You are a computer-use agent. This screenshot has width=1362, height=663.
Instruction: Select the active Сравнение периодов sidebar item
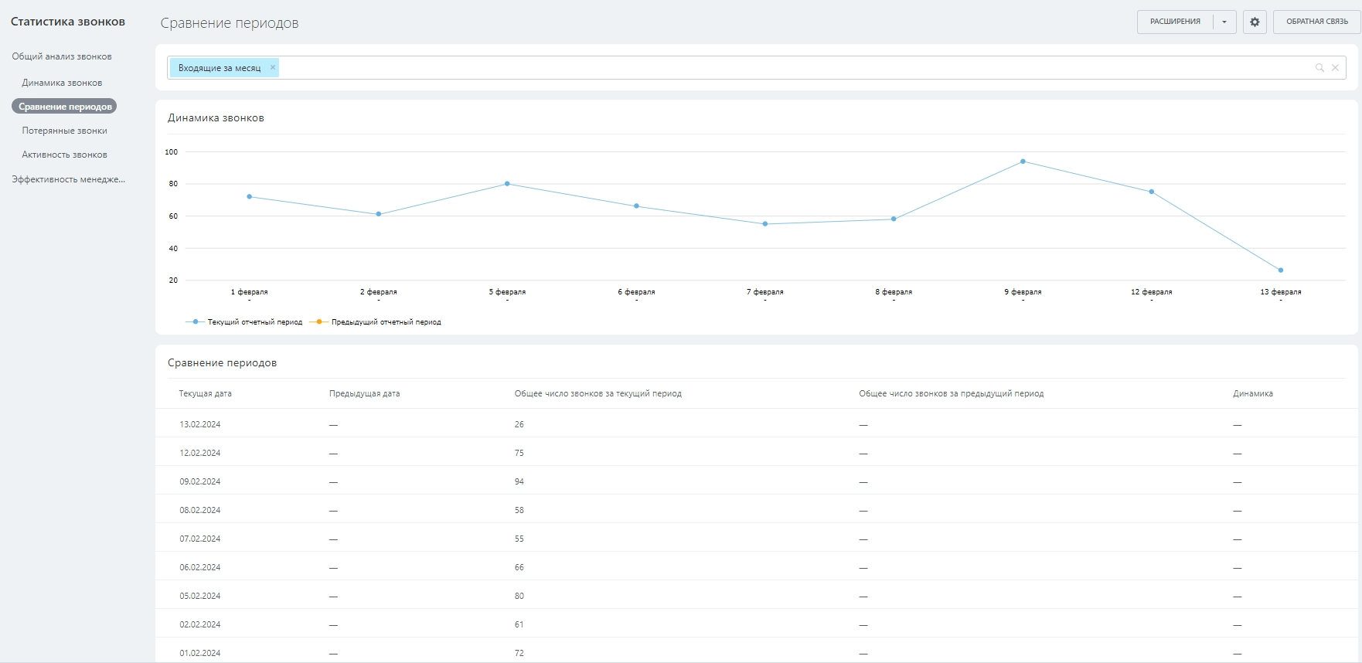(x=65, y=107)
